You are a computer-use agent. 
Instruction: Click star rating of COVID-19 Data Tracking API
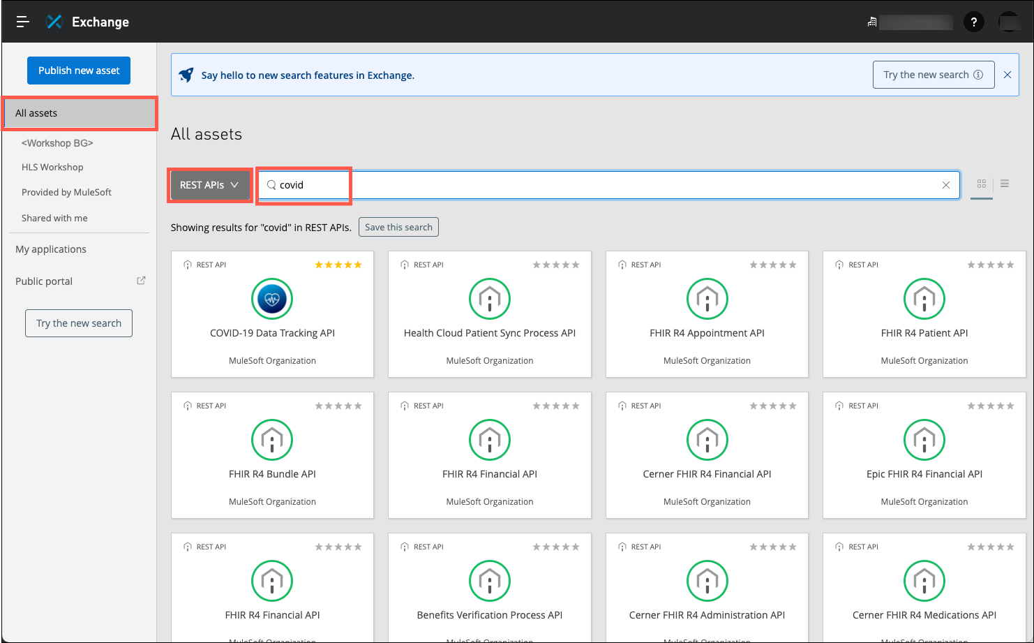coord(338,265)
